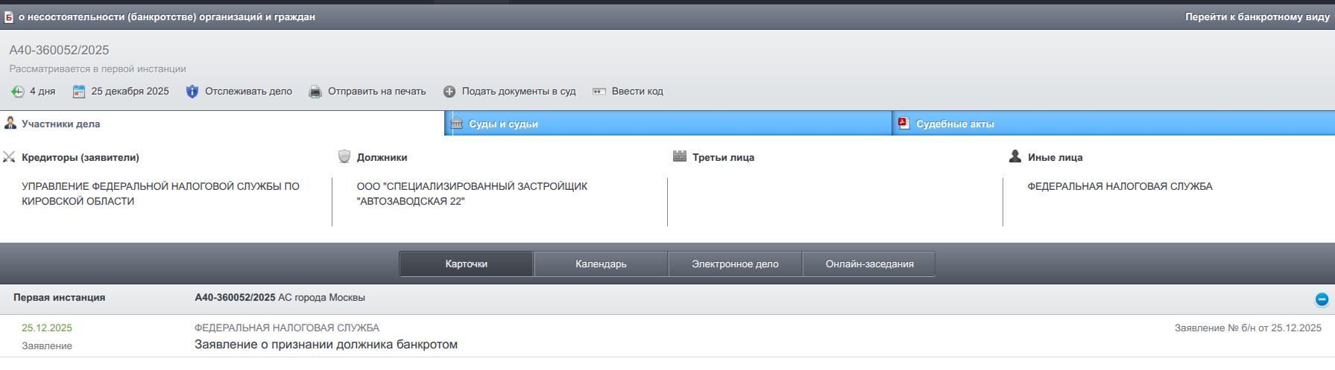Open the Онлайн-заседания tab
This screenshot has height=370, width=1335.
click(x=869, y=264)
